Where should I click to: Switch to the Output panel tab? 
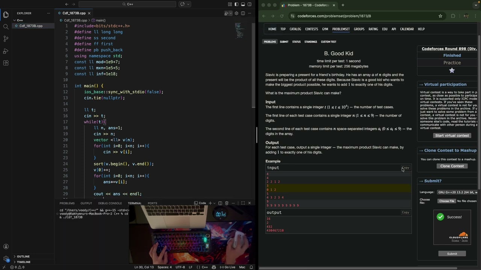tap(86, 203)
